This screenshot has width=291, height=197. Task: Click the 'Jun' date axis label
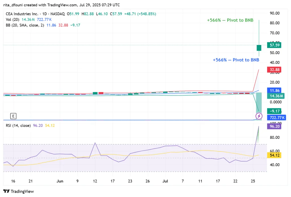(x=60, y=181)
